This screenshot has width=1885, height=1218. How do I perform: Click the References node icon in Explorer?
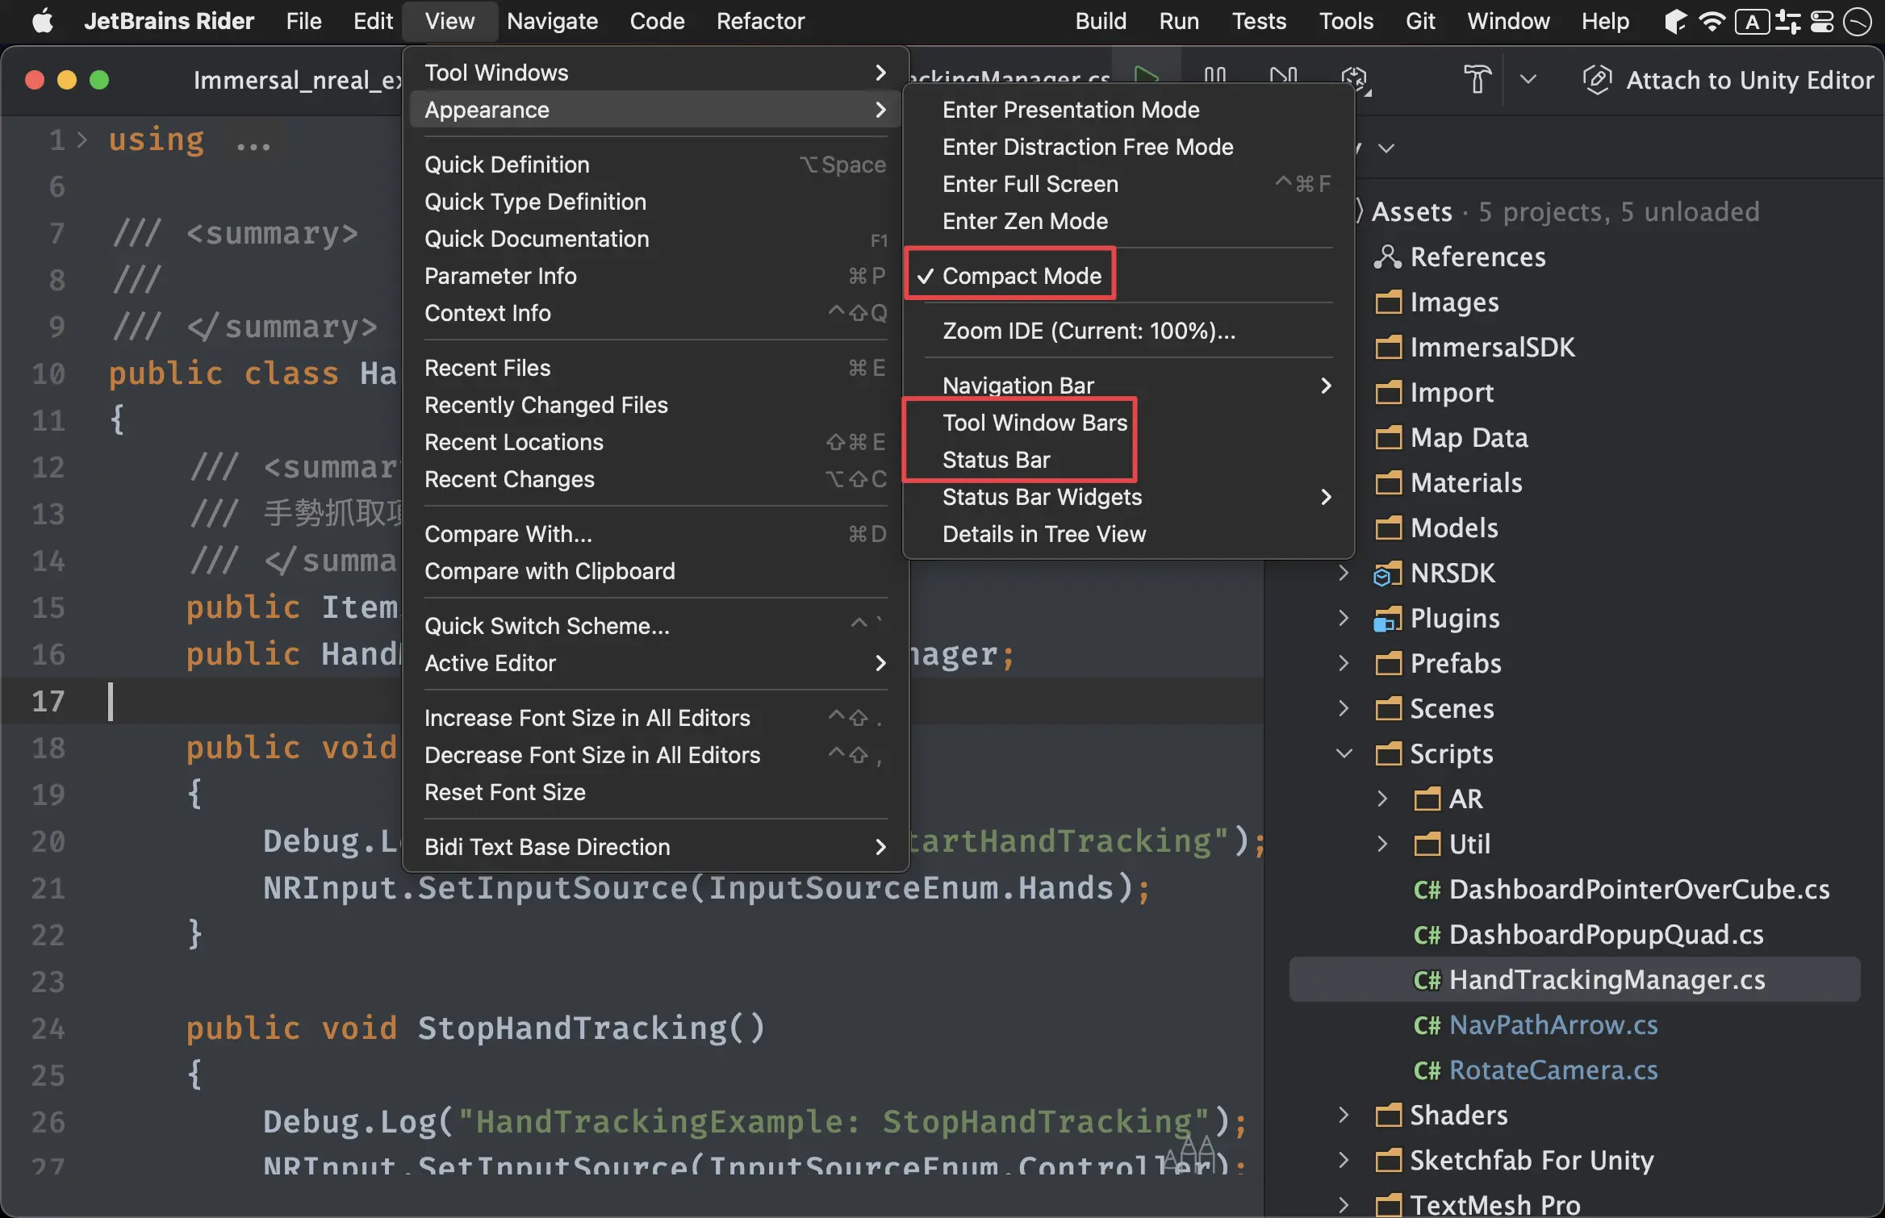[1387, 257]
